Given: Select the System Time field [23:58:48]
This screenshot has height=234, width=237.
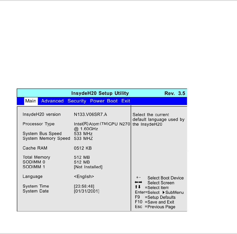Looking at the screenshot, I should pyautogui.click(x=84, y=186).
